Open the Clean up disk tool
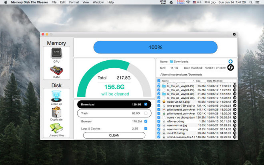The image size is (264, 165). [x=56, y=96]
